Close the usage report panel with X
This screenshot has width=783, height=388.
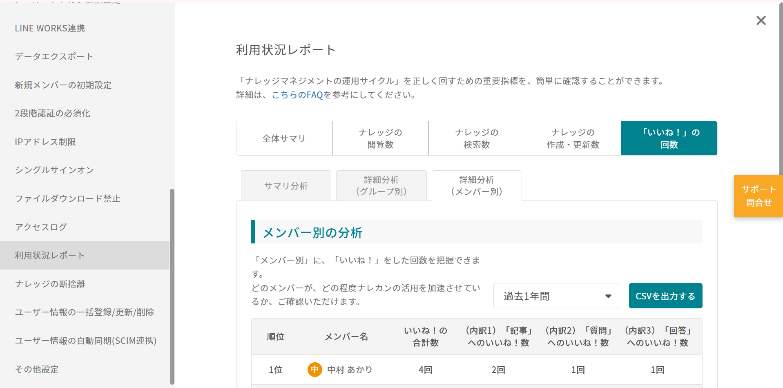761,20
